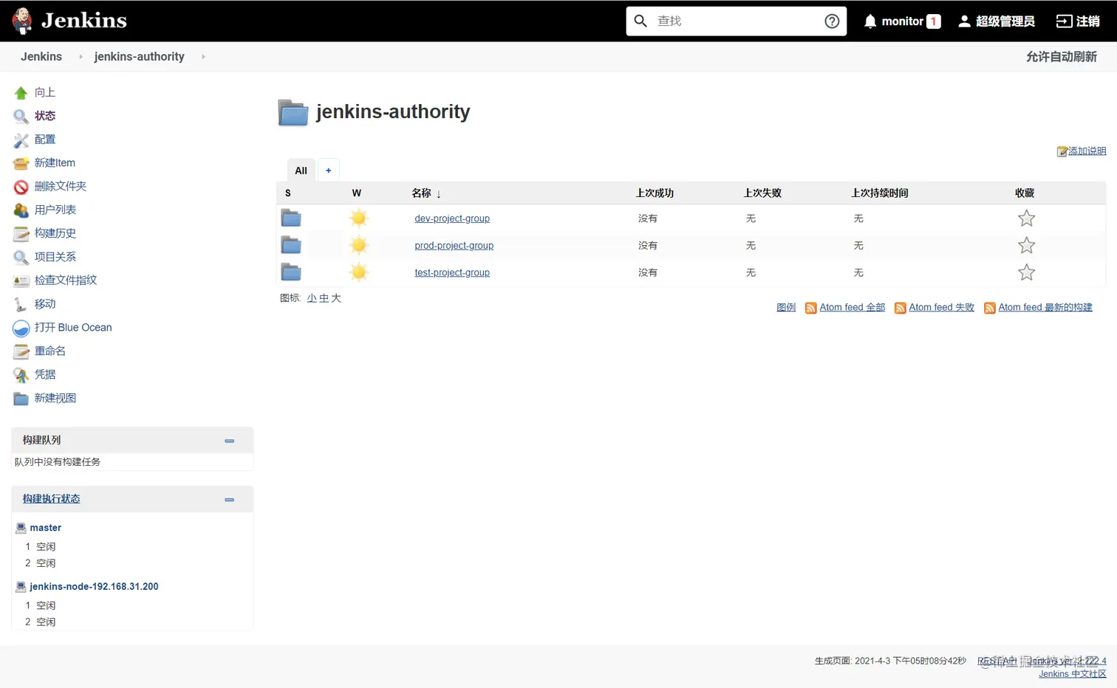The image size is (1117, 688).
Task: Click the fingerprint card icon beside 检查文件指纹
Action: point(21,281)
